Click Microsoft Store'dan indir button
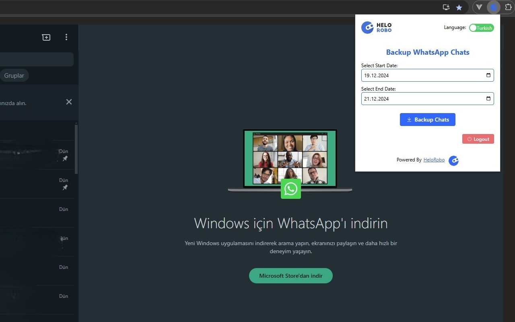The height and width of the screenshot is (322, 515). [290, 276]
